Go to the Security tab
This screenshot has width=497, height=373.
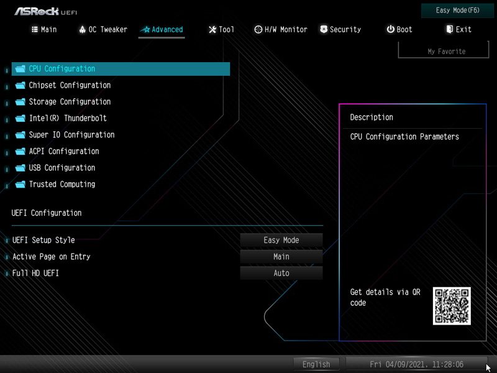(x=340, y=29)
